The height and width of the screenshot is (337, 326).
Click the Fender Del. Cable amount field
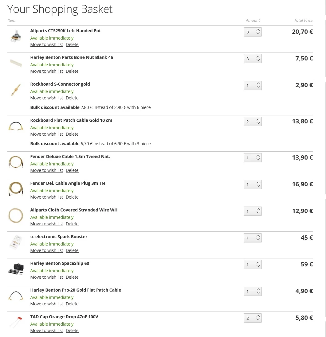[x=250, y=185]
